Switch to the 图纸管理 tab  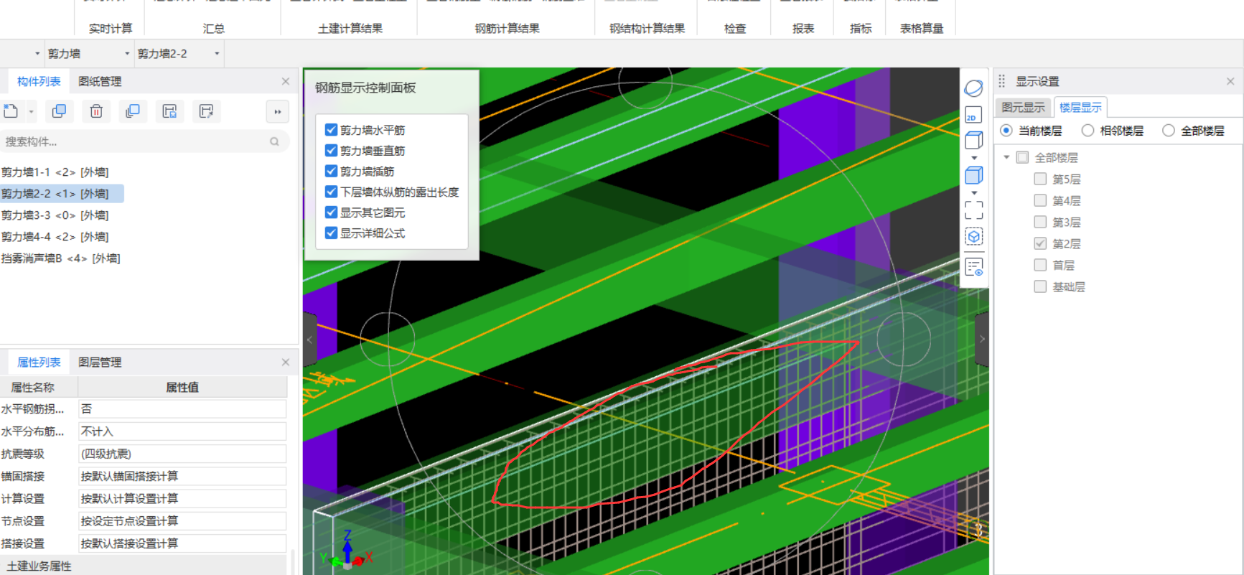(x=100, y=81)
